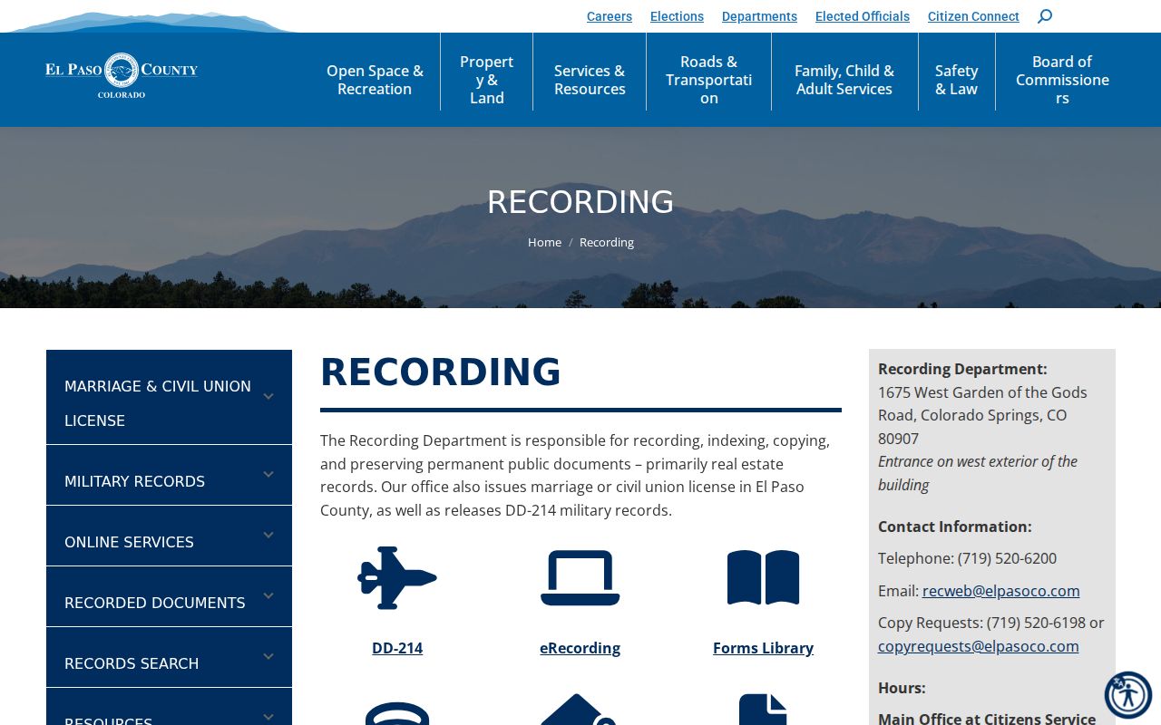Open Board of Commissioners menu
The width and height of the screenshot is (1161, 725).
click(1062, 80)
